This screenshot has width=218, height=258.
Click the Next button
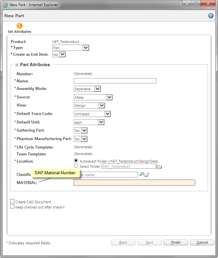tap(149, 242)
